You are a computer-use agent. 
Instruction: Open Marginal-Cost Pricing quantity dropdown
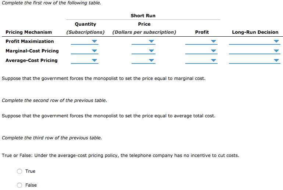tap(85, 51)
